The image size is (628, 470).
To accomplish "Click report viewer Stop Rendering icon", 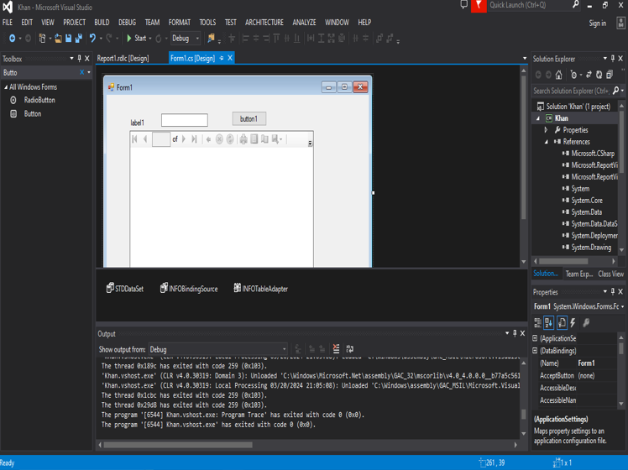I will coord(219,139).
